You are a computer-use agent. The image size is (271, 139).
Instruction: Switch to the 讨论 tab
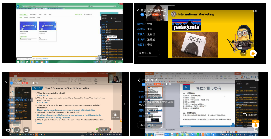pos(45,14)
